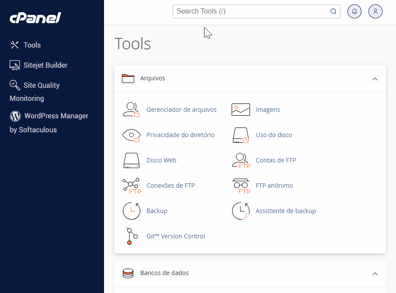This screenshot has height=293, width=396.
Task: Click the Arquivos section title
Action: pyautogui.click(x=153, y=78)
